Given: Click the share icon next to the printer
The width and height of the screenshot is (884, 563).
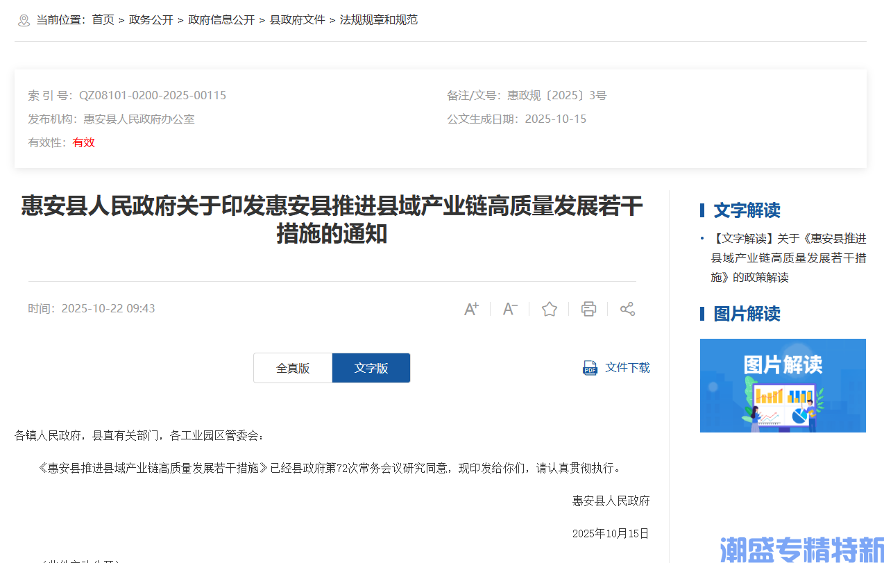Looking at the screenshot, I should coord(627,308).
